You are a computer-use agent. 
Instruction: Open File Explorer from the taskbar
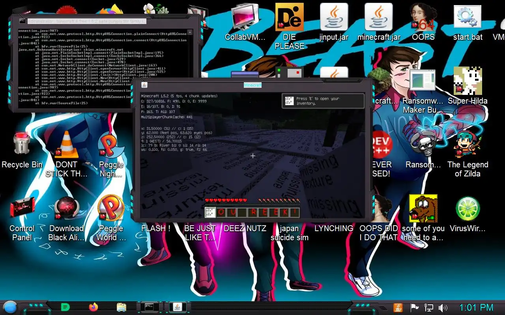click(x=122, y=307)
